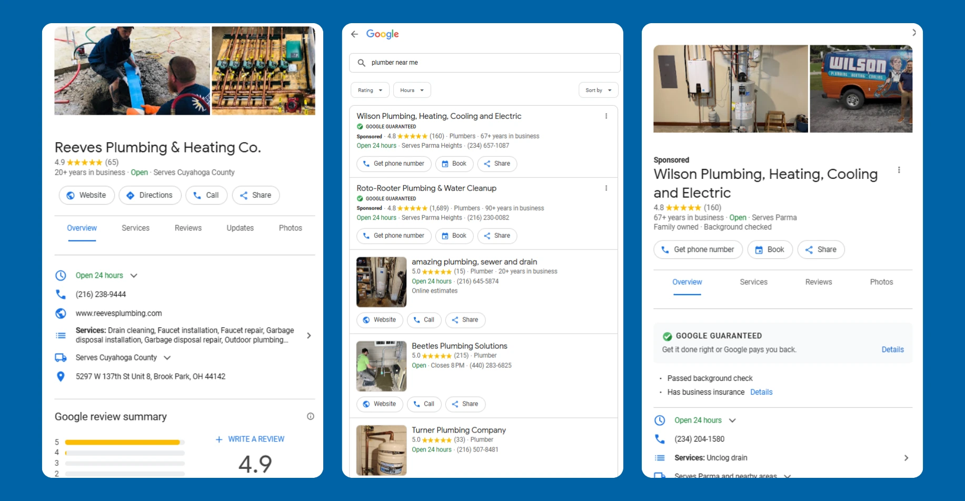This screenshot has width=965, height=501.
Task: Click the 4-star rating bar in review summary
Action: click(125, 453)
